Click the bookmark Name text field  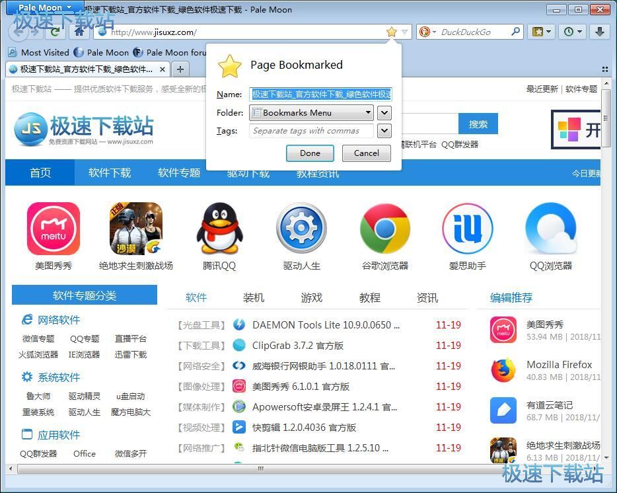320,94
